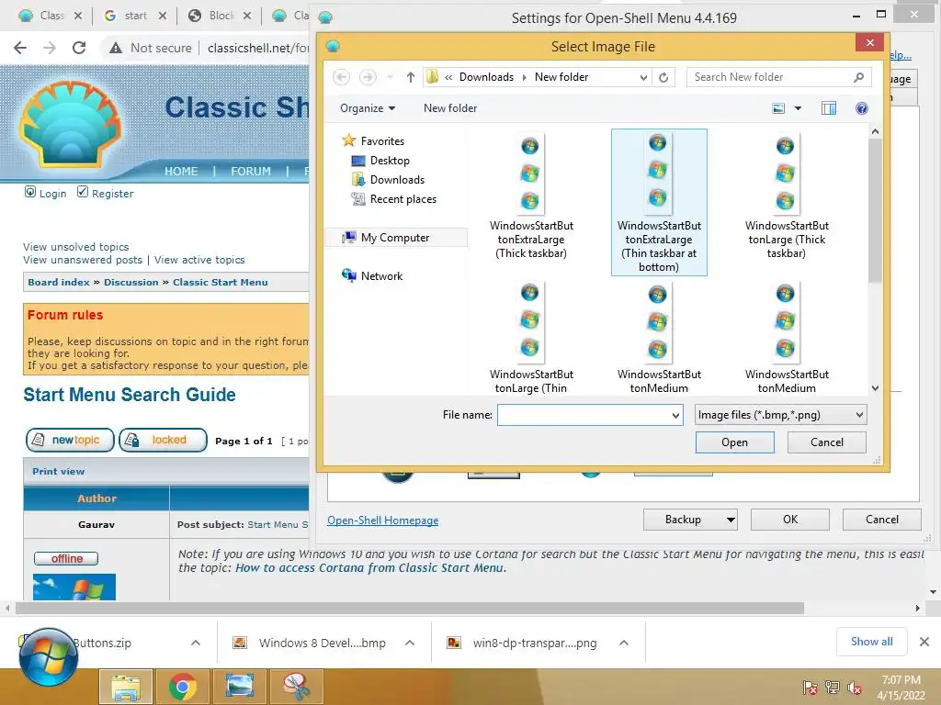The image size is (941, 705).
Task: Click the browser horizontal scrollbar
Action: pyautogui.click(x=409, y=608)
